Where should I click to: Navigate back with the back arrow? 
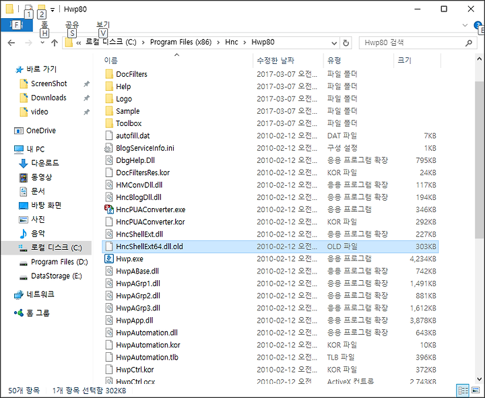click(11, 42)
